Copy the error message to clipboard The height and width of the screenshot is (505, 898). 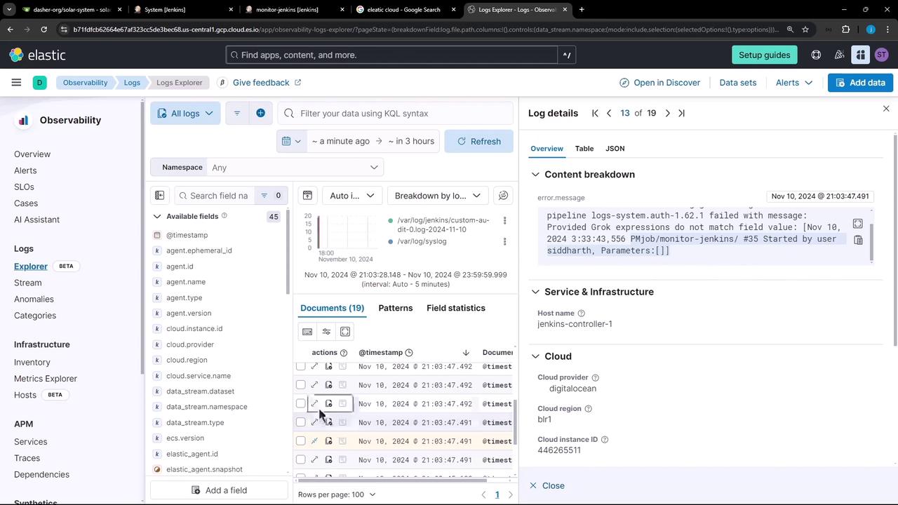coord(858,240)
